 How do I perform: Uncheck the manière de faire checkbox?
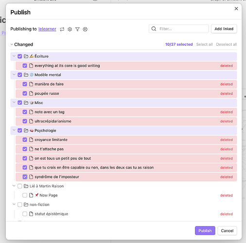click(x=25, y=84)
